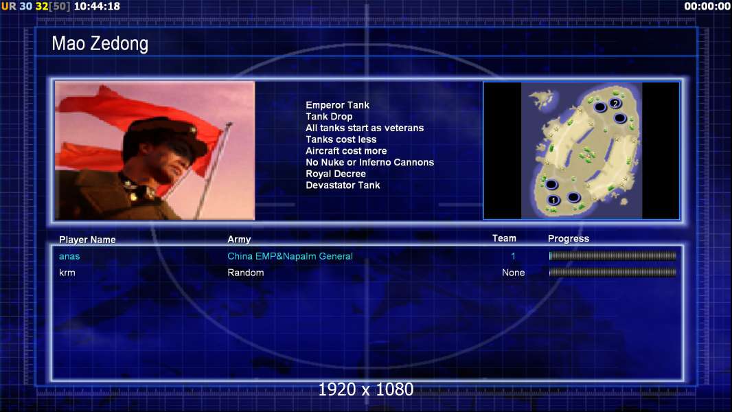732x412 pixels.
Task: Click the anas loading progress bar
Action: tap(613, 255)
